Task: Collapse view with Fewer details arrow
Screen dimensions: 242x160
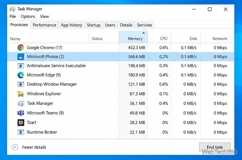Action: click(15, 147)
